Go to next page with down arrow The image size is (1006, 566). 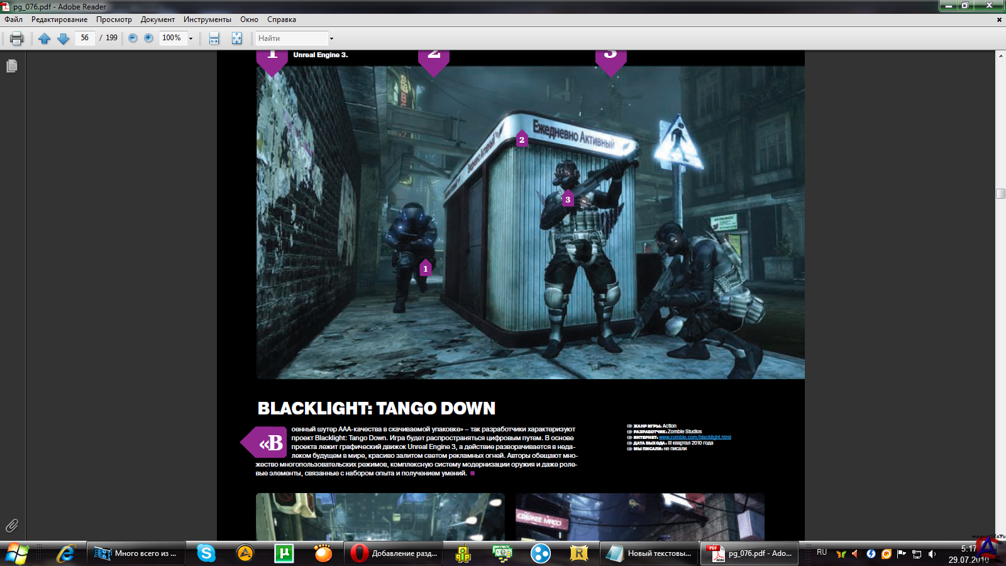63,38
